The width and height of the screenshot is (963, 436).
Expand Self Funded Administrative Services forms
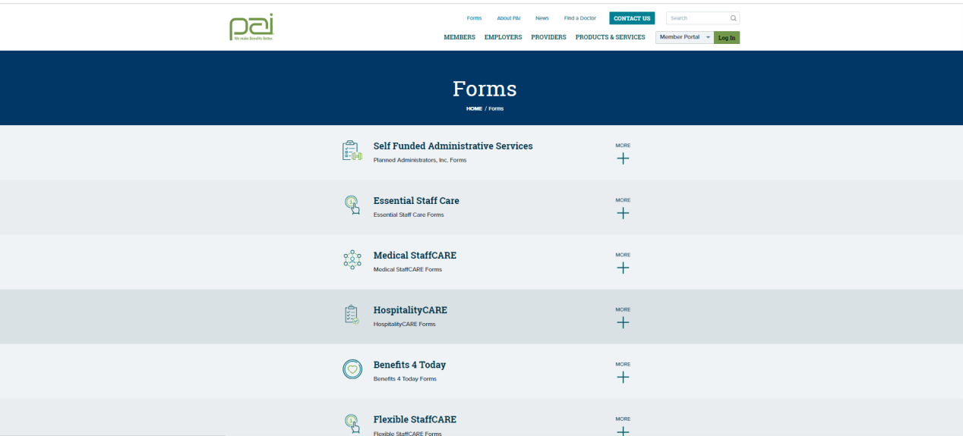[623, 158]
